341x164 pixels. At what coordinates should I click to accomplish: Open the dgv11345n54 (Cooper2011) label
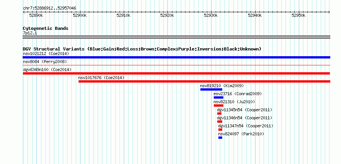point(244,110)
